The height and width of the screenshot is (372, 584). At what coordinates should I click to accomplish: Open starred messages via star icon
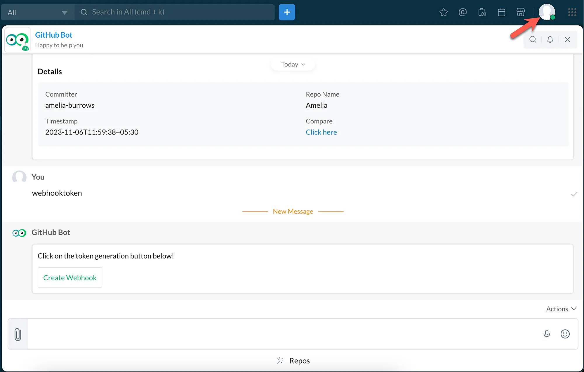tap(443, 12)
